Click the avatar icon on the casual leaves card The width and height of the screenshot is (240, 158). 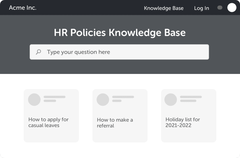[x=34, y=99]
